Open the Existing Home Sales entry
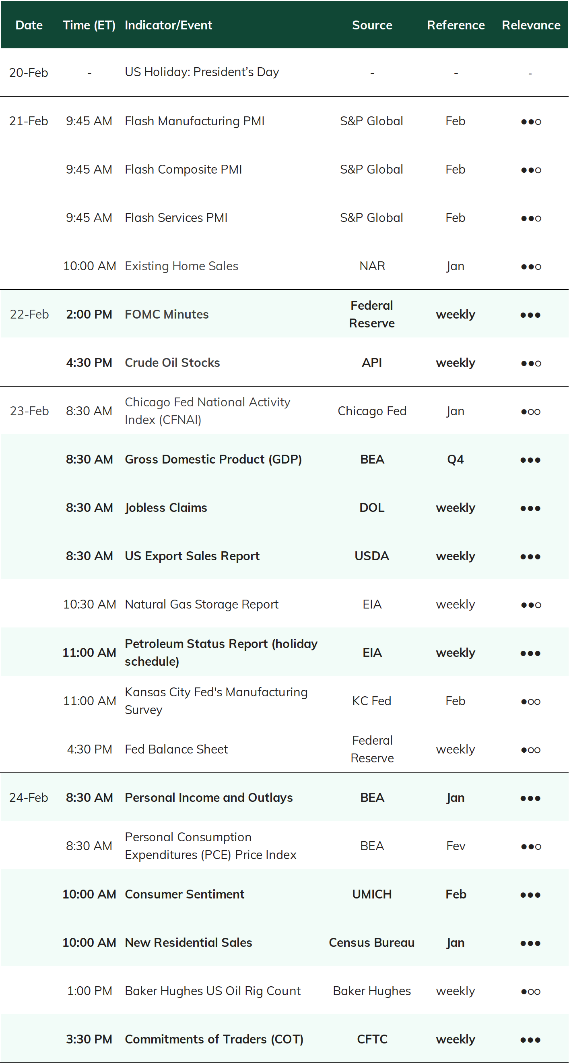The image size is (569, 1064). pyautogui.click(x=181, y=266)
